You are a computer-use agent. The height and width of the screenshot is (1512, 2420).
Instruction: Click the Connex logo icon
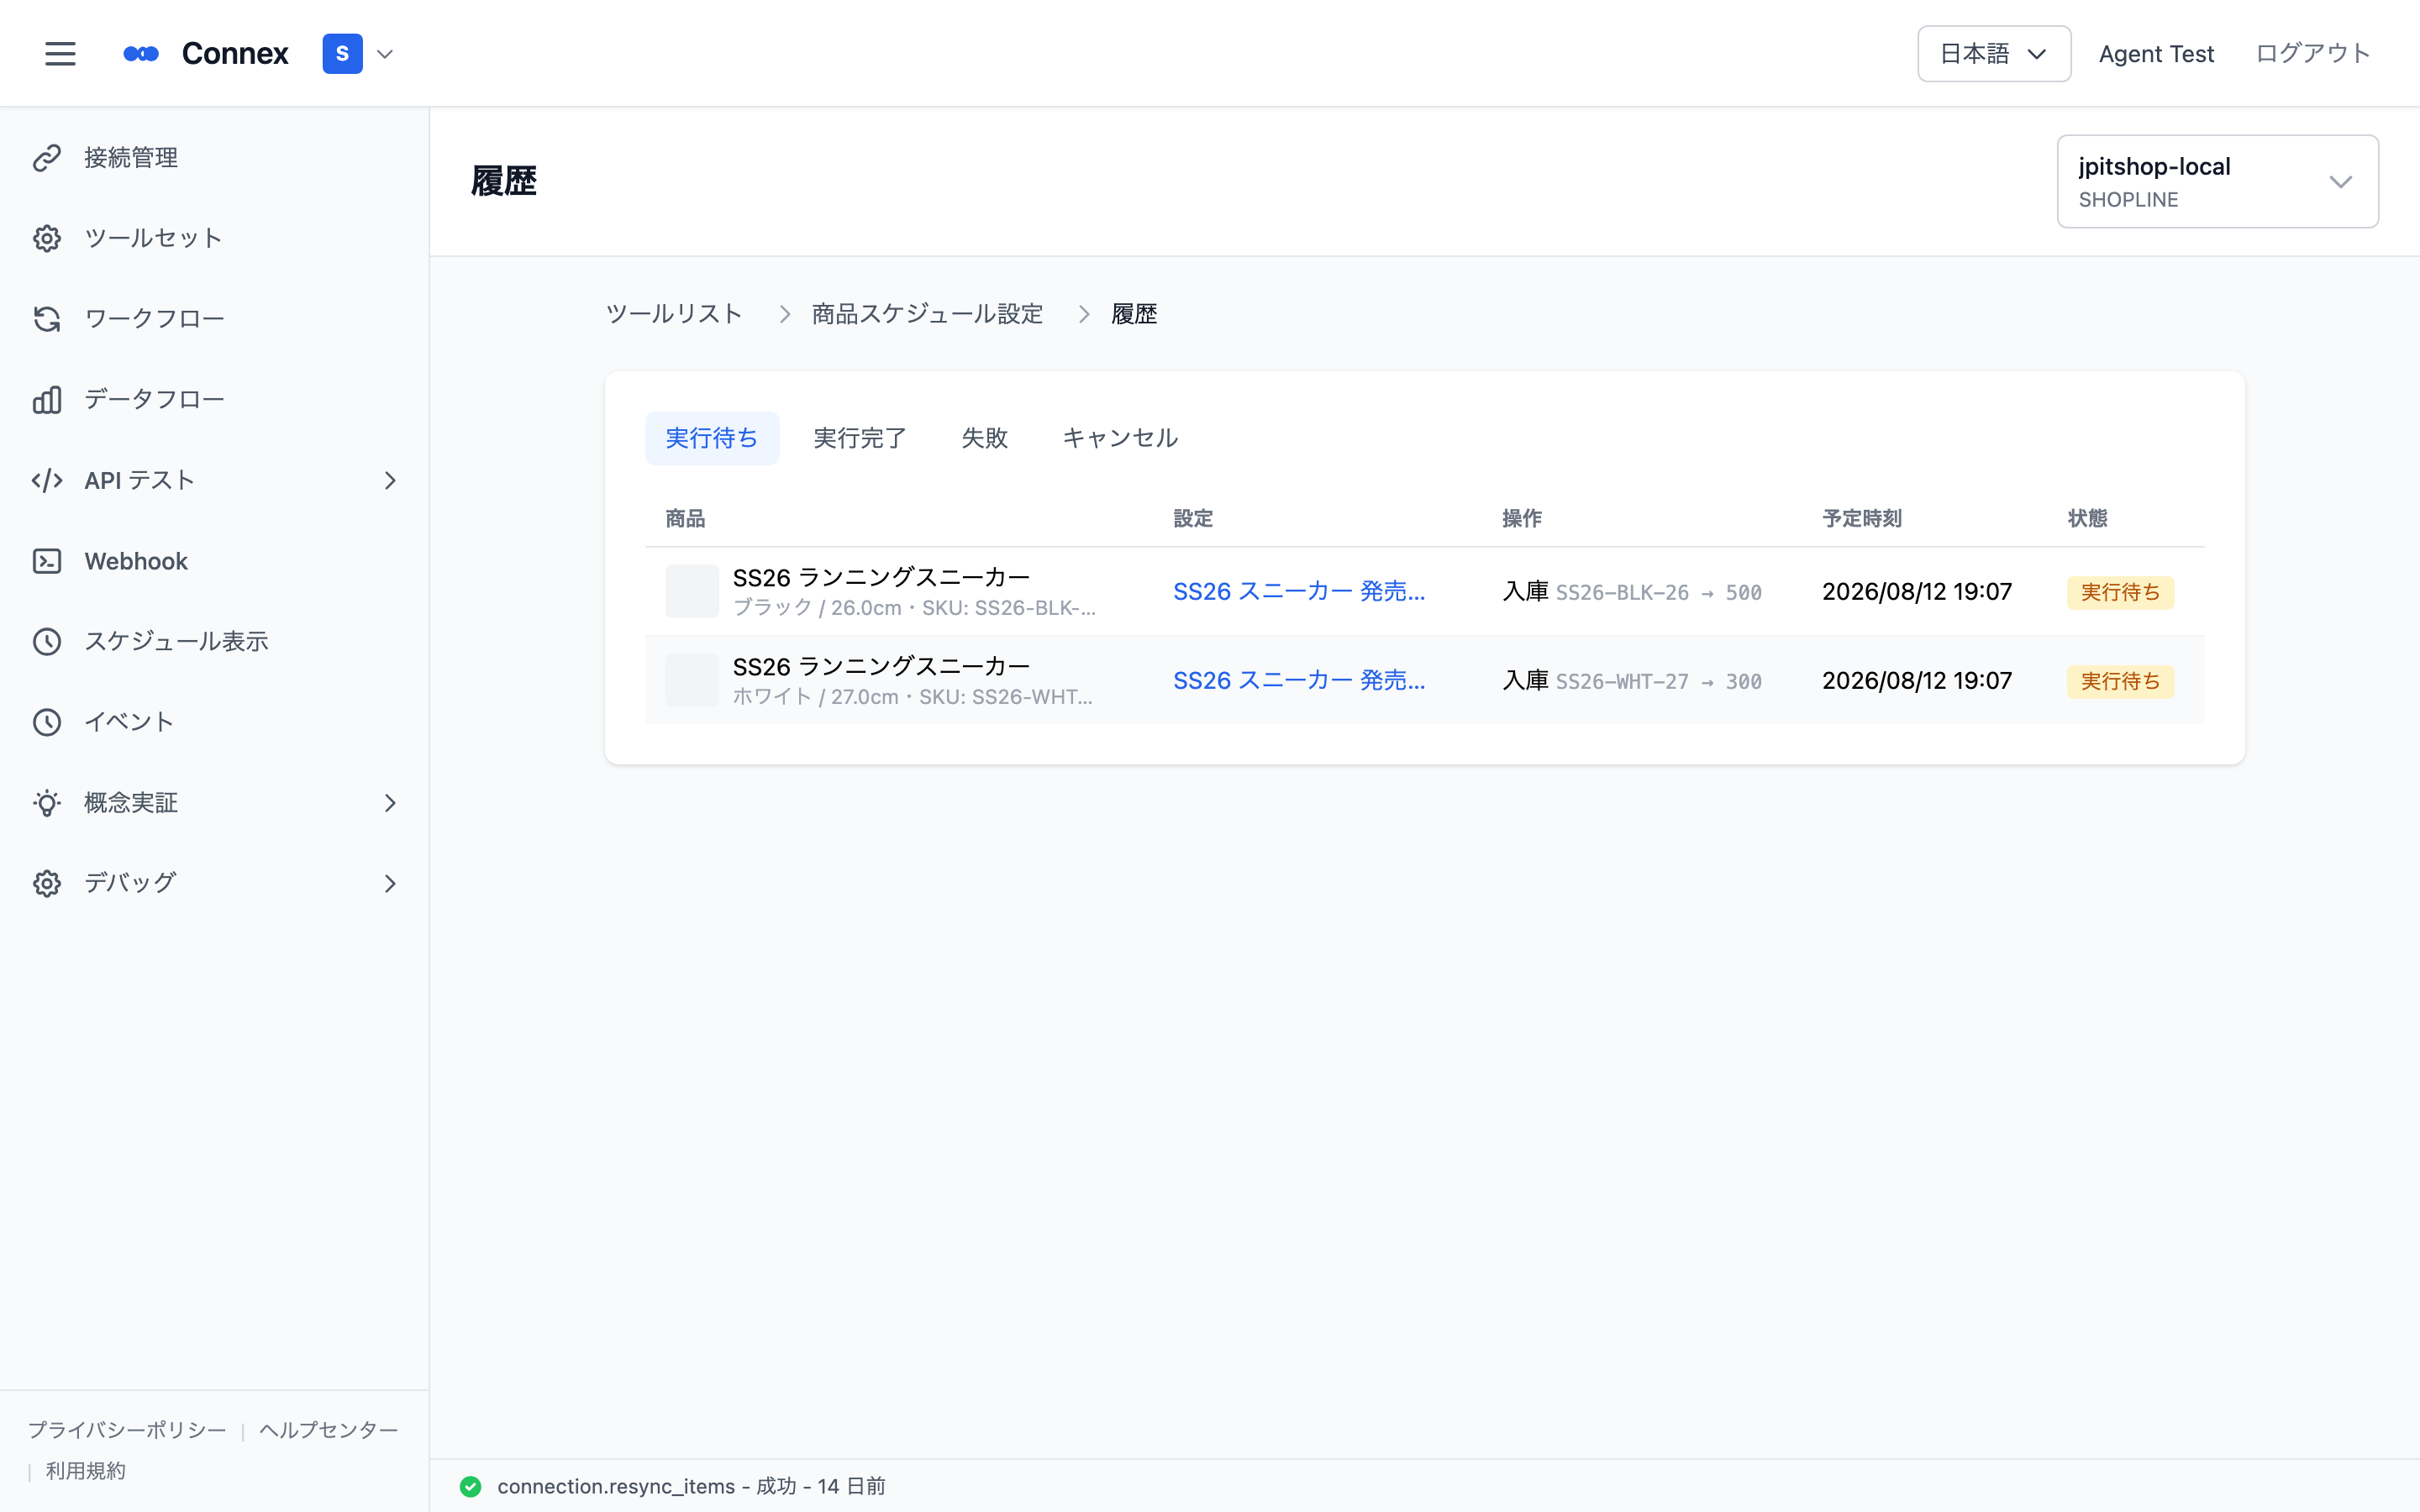click(141, 54)
